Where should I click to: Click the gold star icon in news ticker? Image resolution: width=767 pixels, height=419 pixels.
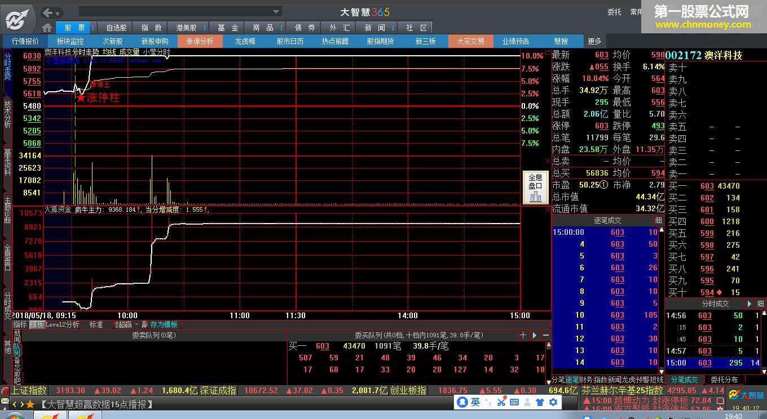point(30,404)
